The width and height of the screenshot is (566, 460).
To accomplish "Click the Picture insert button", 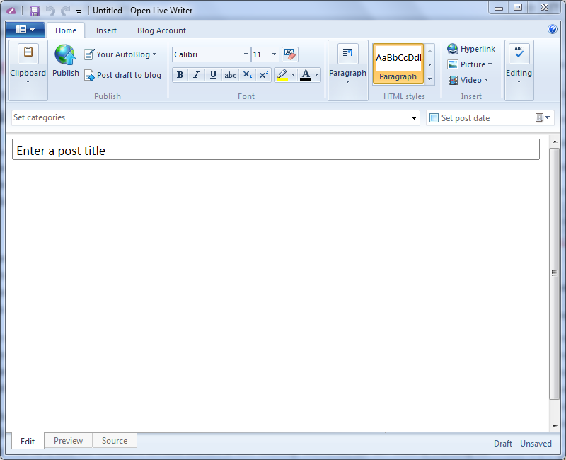I will point(469,64).
